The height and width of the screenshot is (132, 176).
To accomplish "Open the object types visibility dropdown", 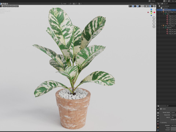I will pos(130,6).
